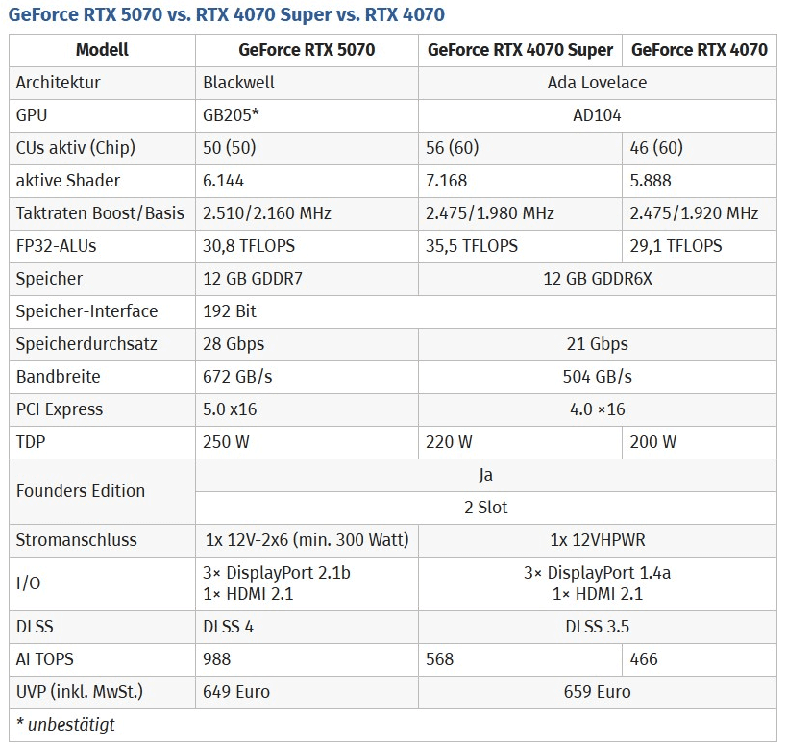Select the aktive Shader row label
787x744 pixels.
pyautogui.click(x=68, y=180)
